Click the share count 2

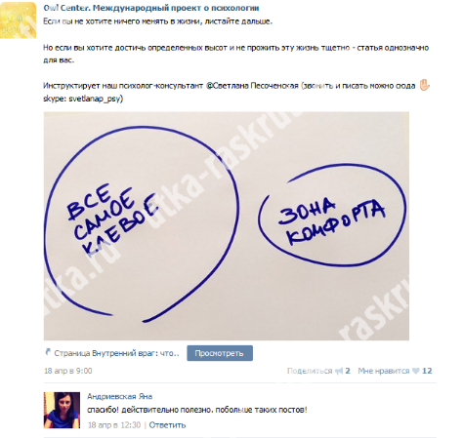point(348,371)
